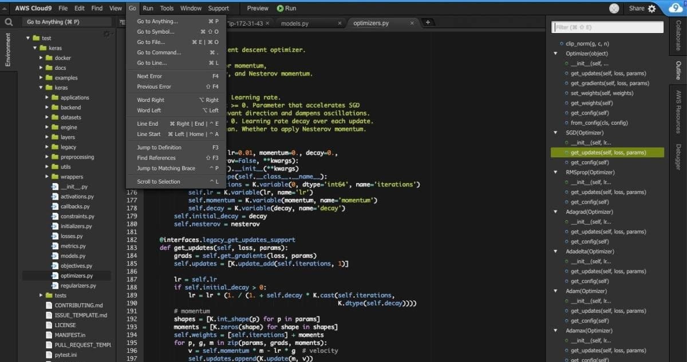The image size is (687, 362).
Task: Open the Tools menu
Action: 167,8
